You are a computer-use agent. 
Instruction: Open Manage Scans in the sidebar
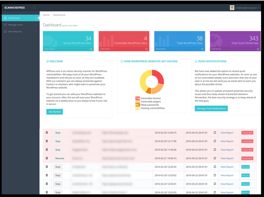21,25
